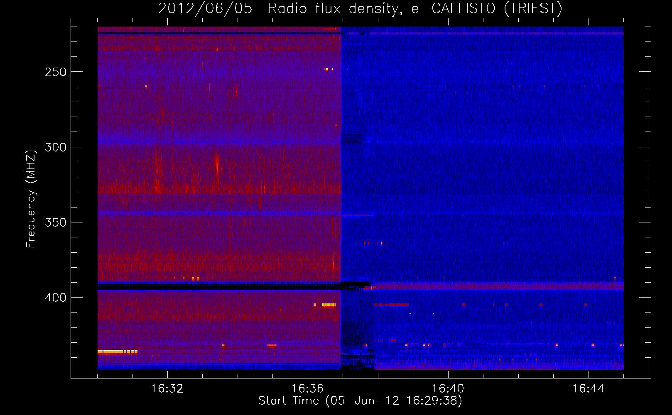Click the 250 frequency tick label
This screenshot has height=415, width=672.
coord(56,72)
